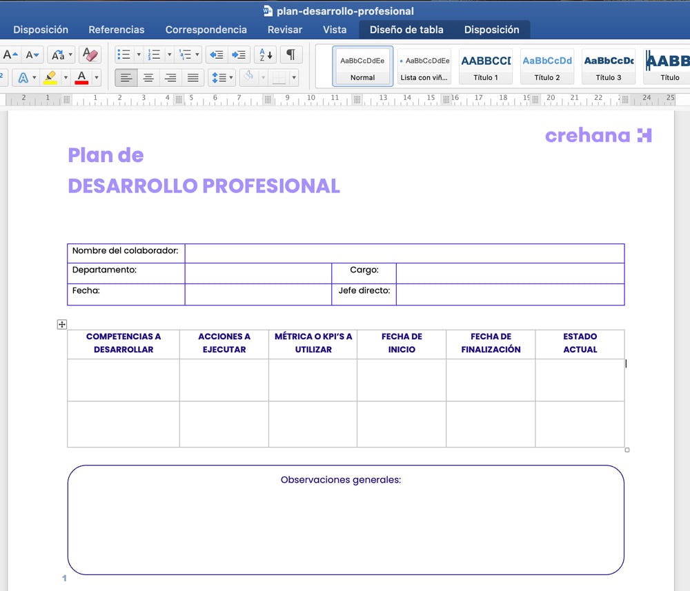Toggle paragraph marks visibility

coord(291,54)
